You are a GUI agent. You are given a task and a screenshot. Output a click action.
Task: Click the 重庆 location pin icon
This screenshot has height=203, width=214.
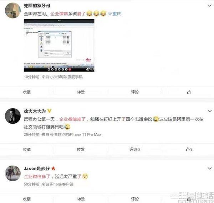tap(110, 14)
